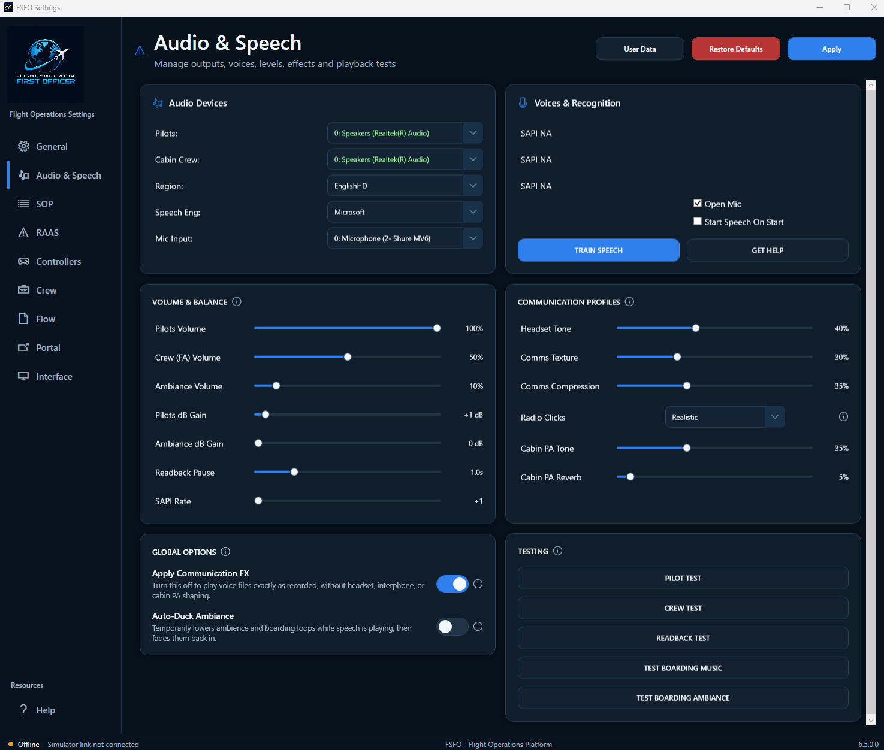Viewport: 884px width, 750px height.
Task: Click the Restore Defaults button
Action: (x=736, y=49)
